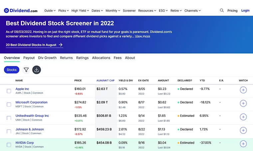Click the download results icon
This screenshot has width=253, height=151.
tap(37, 70)
